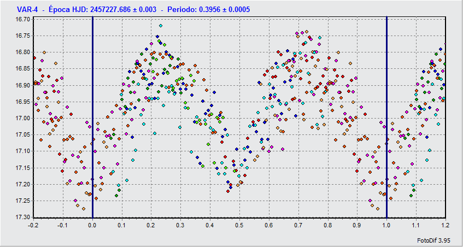The image size is (463, 247).
Task: Click the 0.7 phase axis label
Action: click(x=298, y=225)
